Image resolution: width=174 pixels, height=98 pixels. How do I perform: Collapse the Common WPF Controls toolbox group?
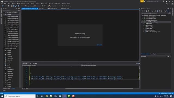4,49
